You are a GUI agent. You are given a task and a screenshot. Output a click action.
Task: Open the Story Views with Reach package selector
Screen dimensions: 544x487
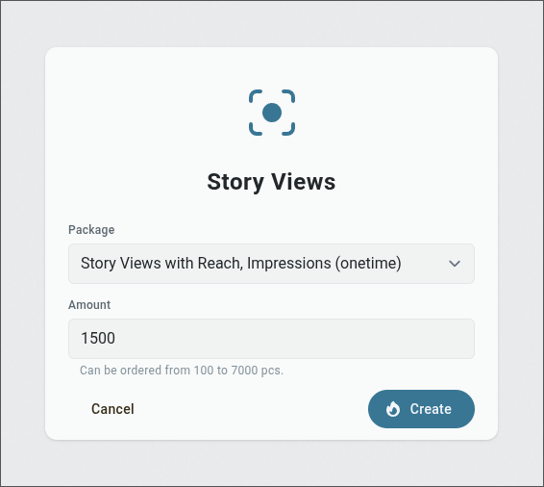click(271, 264)
